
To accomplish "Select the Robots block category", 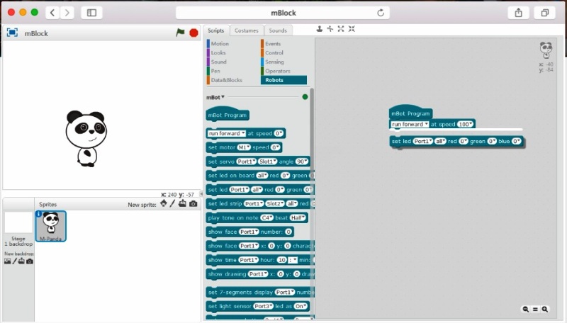I will 284,80.
